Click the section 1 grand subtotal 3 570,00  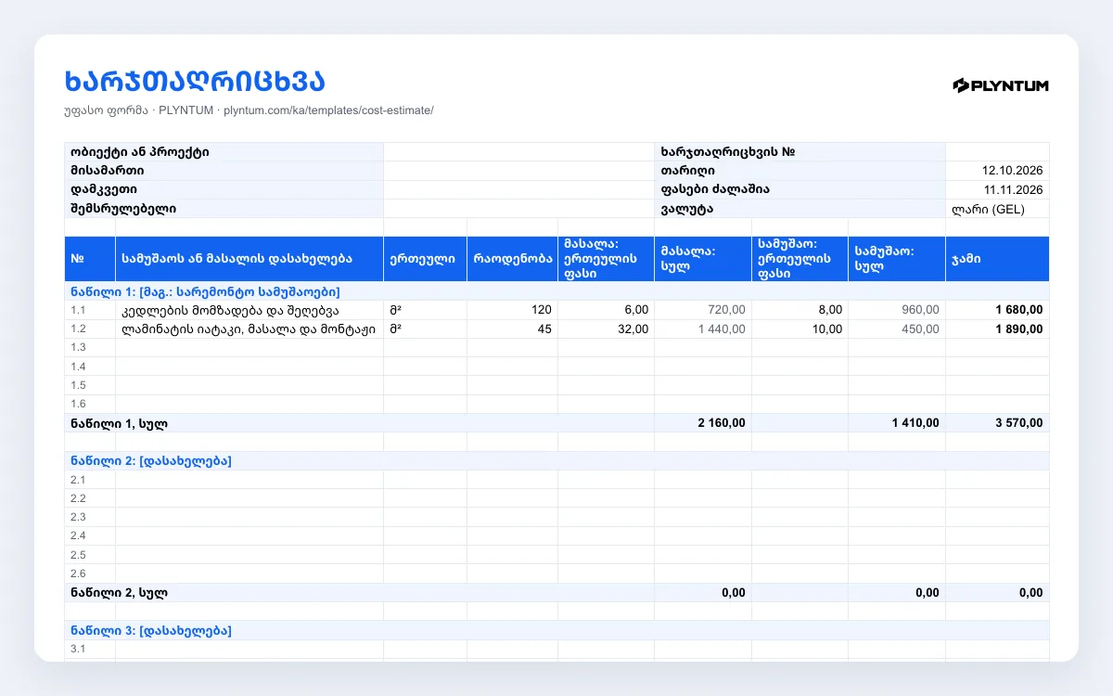point(997,423)
